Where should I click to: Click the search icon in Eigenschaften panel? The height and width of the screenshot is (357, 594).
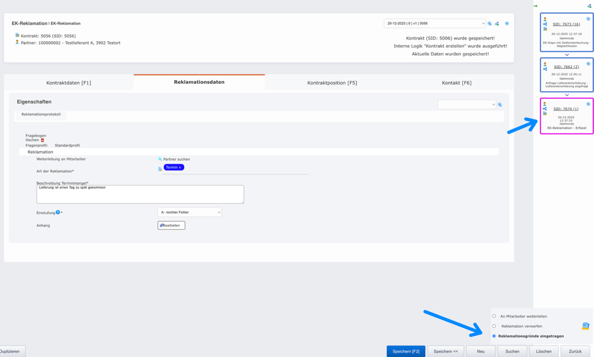(500, 105)
